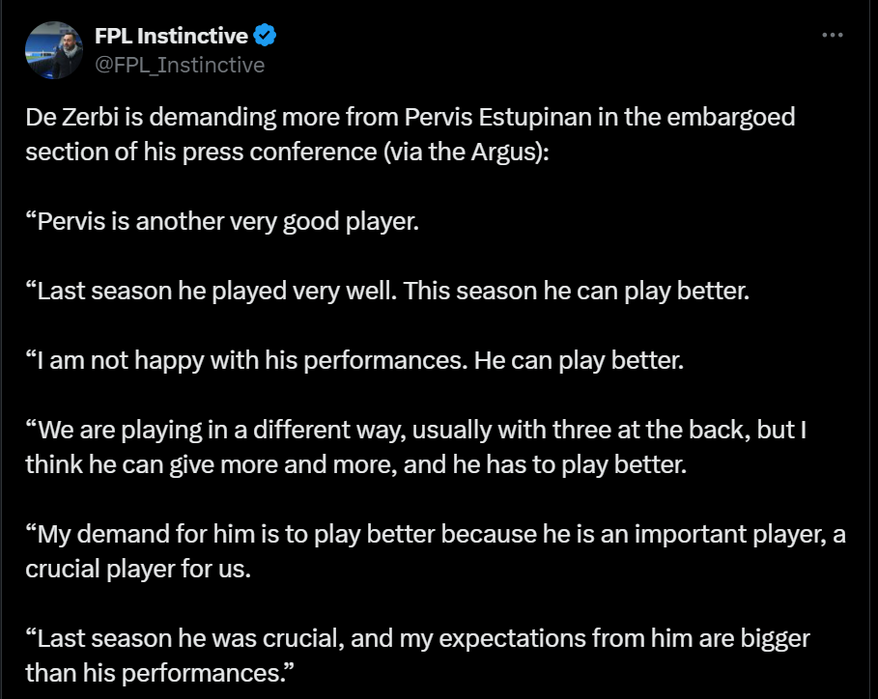
Task: Click the sentence "Last season he played very well."
Action: click(x=212, y=291)
